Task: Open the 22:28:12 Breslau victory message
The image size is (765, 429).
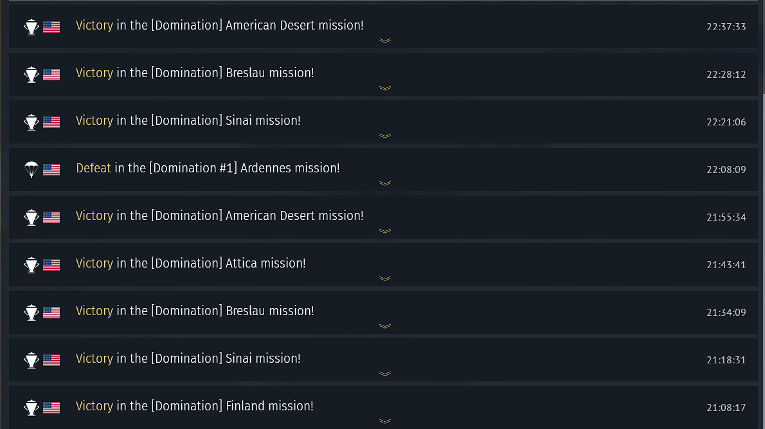Action: click(195, 73)
